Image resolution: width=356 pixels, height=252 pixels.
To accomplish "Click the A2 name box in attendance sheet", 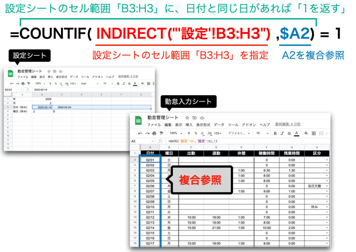I will [142, 141].
